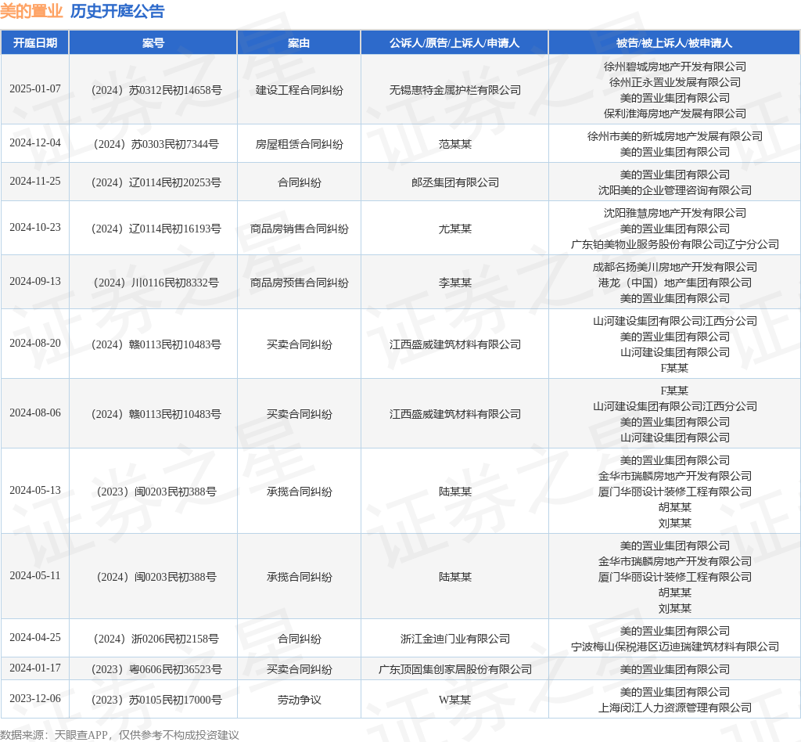Click the date cell '2024-12-04'
The image size is (801, 742).
tap(34, 143)
